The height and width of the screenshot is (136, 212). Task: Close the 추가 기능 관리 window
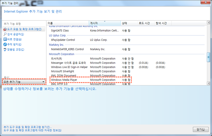(206, 2)
